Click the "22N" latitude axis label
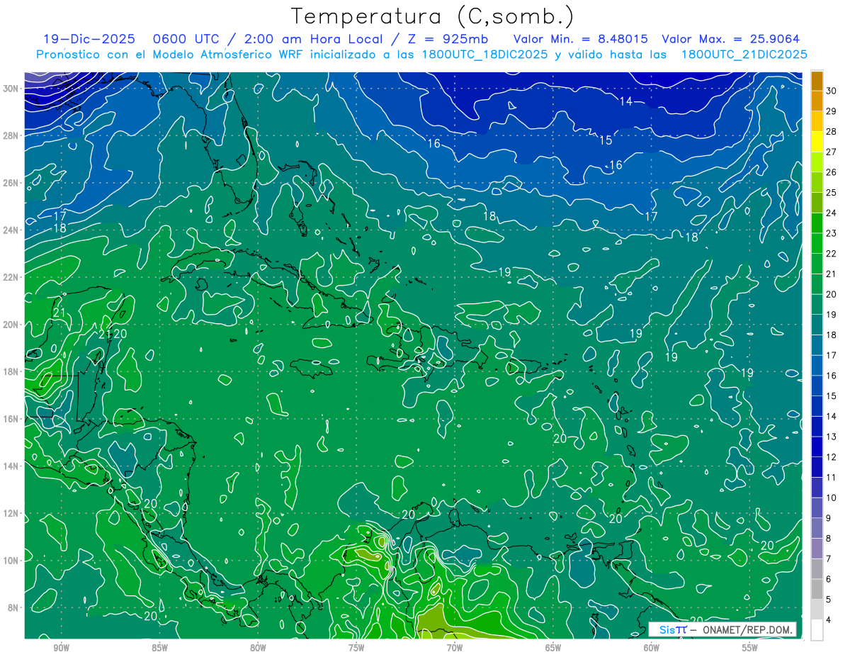The image size is (850, 657). (x=11, y=277)
